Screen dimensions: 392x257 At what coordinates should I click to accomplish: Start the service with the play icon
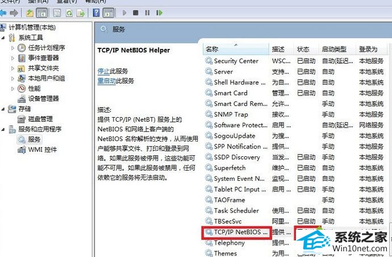124,13
